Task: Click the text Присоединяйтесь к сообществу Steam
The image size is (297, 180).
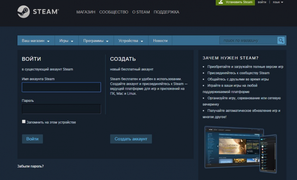Action: click(x=238, y=73)
